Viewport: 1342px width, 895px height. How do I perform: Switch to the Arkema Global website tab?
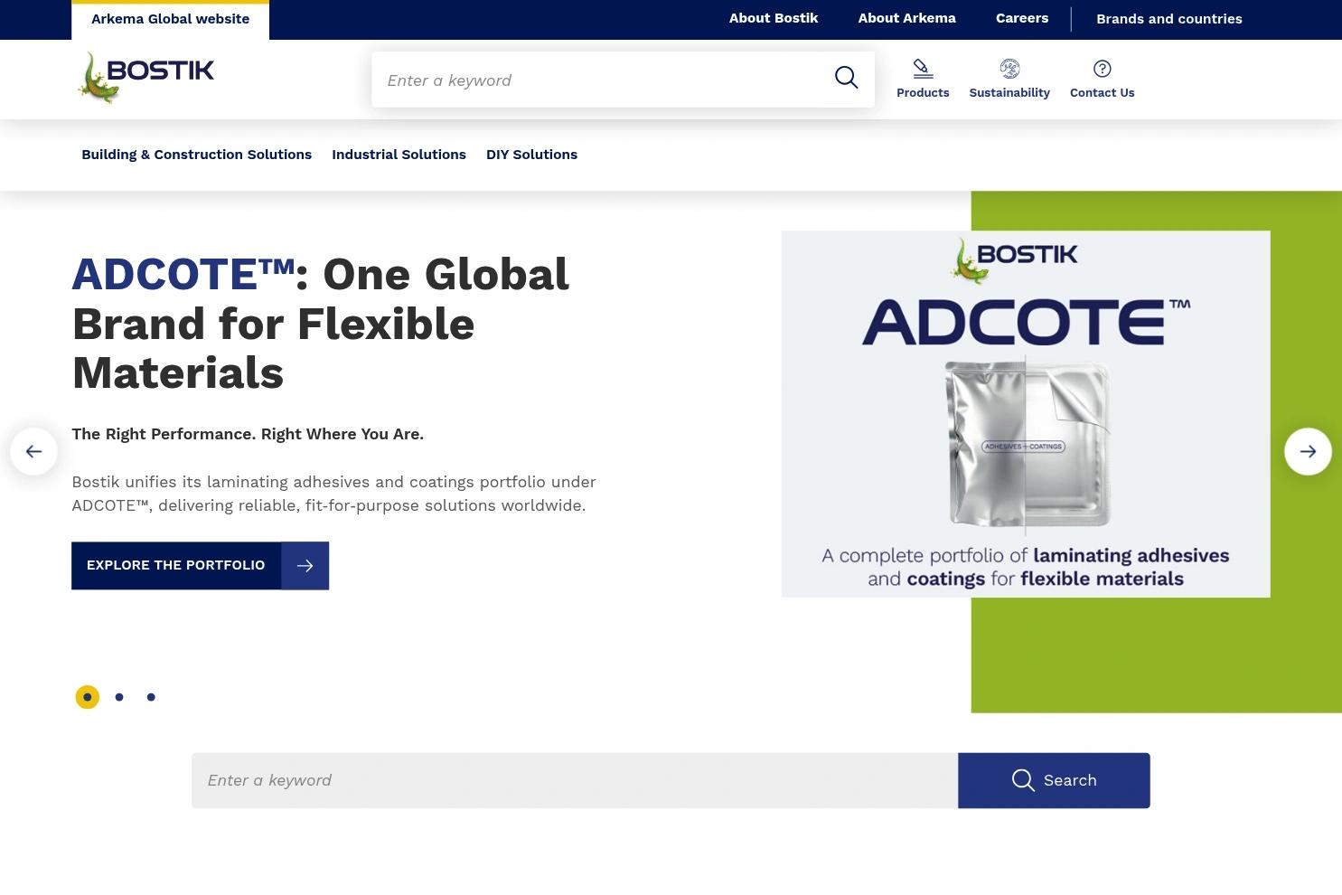tap(171, 20)
